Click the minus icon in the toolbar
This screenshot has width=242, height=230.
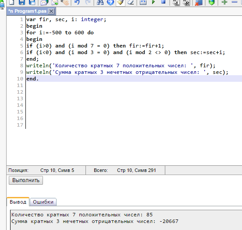coord(235,2)
